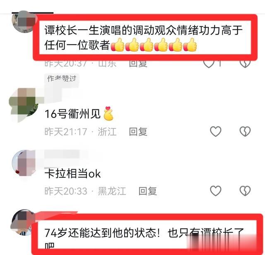Tap the timestamp "昨天21:17 · 浙江"

click(x=80, y=132)
